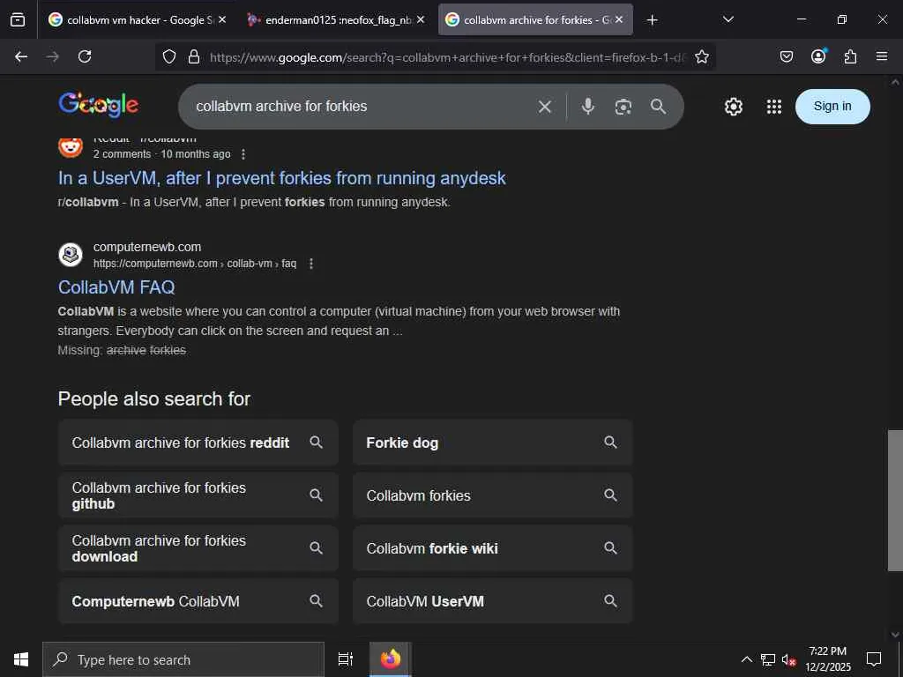Open Save to Pocket icon
Screen dimensions: 903x677
click(786, 56)
